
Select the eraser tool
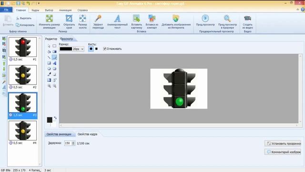point(54,75)
